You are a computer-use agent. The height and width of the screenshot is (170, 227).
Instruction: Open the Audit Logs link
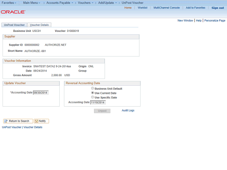click(x=128, y=110)
